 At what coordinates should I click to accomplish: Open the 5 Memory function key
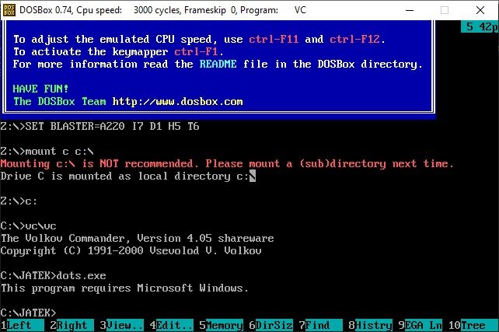pyautogui.click(x=222, y=325)
